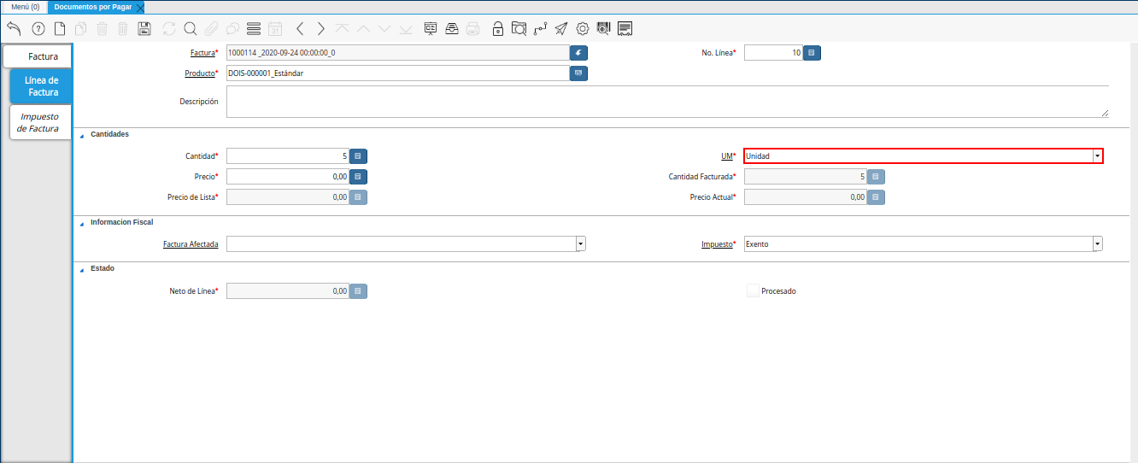Open the help question mark icon
This screenshot has height=463, width=1138.
[x=38, y=28]
